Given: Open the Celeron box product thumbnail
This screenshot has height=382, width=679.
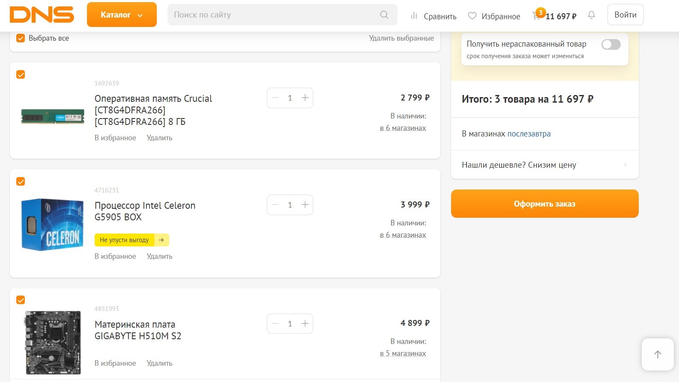Looking at the screenshot, I should (53, 224).
